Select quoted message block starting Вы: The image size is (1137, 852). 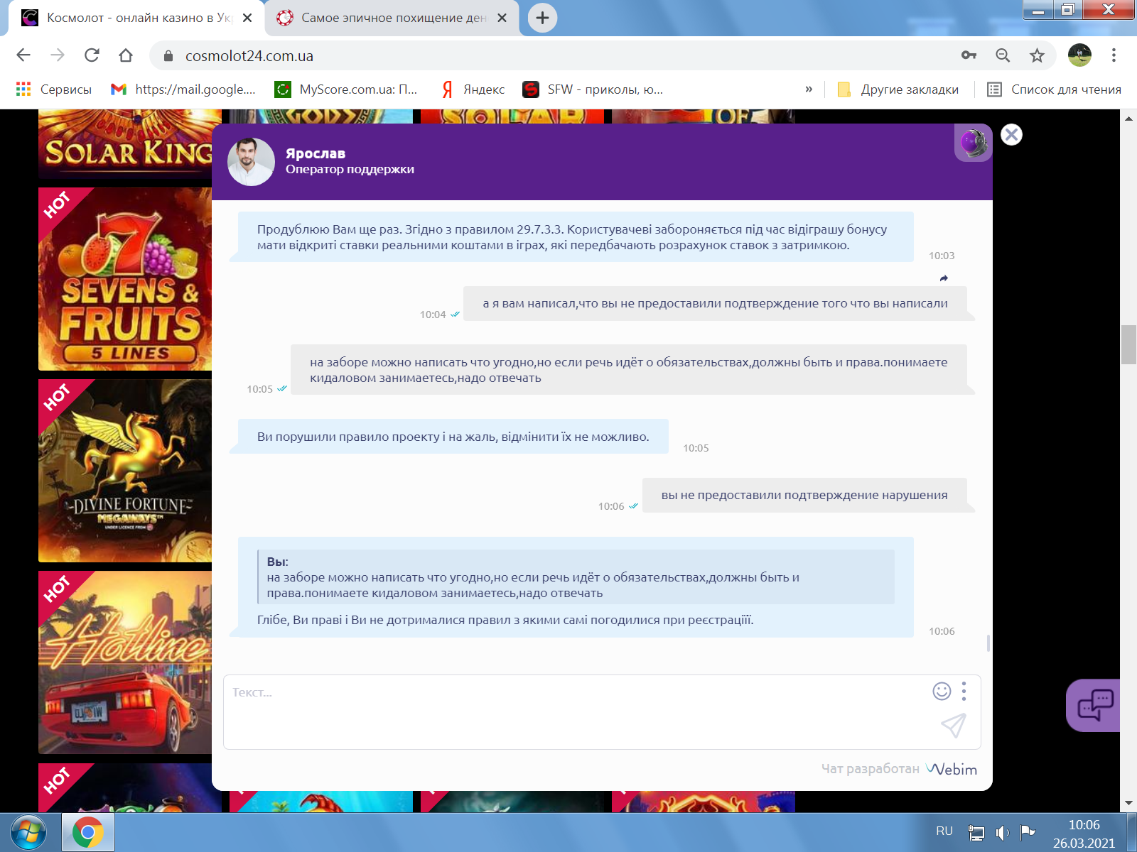click(576, 577)
